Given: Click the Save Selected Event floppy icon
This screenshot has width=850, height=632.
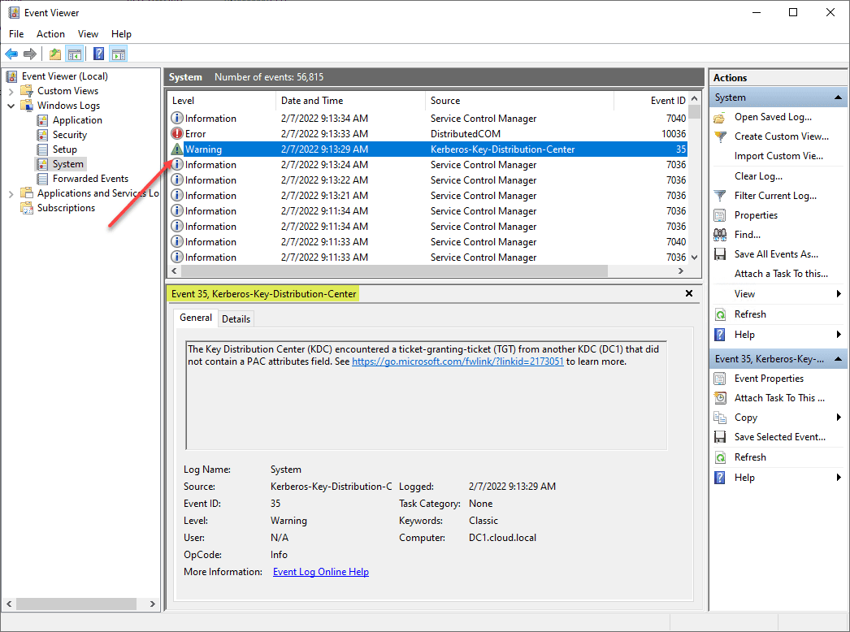Looking at the screenshot, I should click(x=720, y=437).
